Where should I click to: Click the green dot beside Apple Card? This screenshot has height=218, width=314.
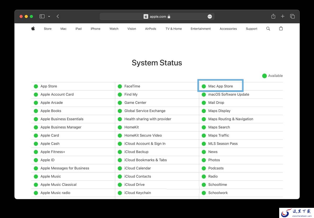(36, 135)
